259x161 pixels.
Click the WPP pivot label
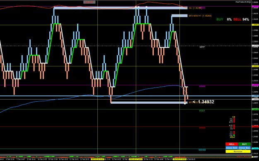tap(202, 47)
